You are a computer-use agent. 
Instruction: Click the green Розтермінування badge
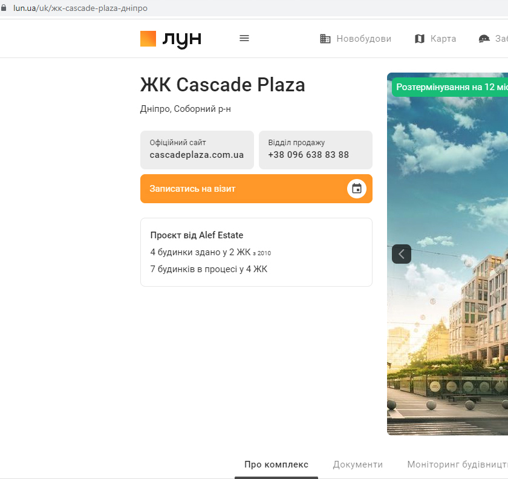point(451,87)
